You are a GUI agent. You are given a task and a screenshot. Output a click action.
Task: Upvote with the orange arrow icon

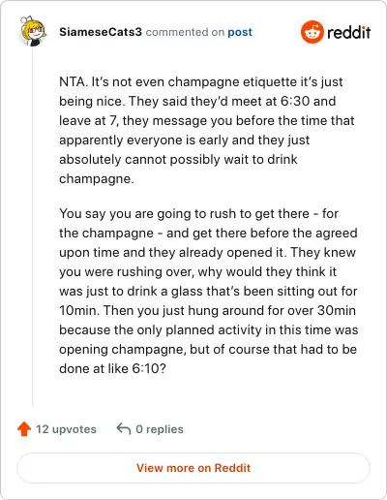coord(24,429)
